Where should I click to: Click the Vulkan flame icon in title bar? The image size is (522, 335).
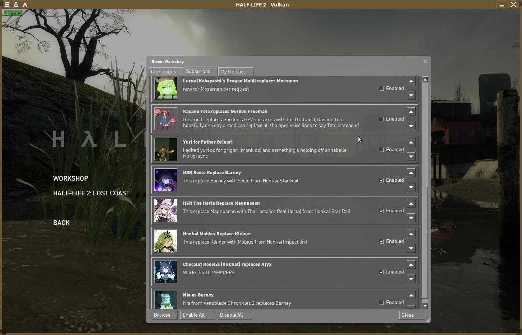point(25,5)
